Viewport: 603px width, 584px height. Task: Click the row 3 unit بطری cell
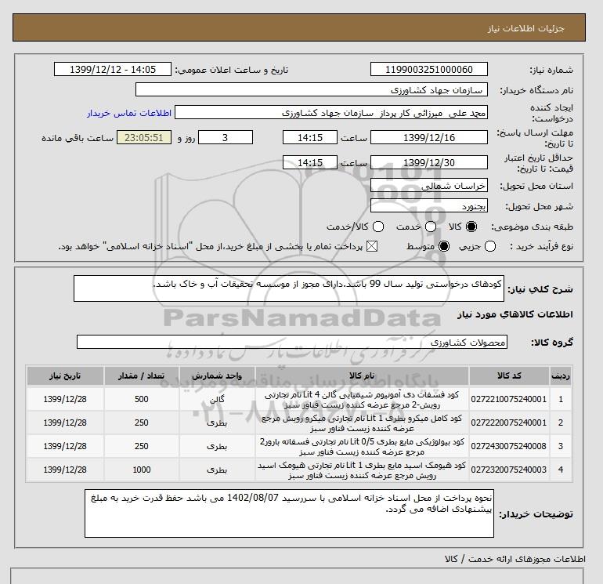(x=217, y=446)
